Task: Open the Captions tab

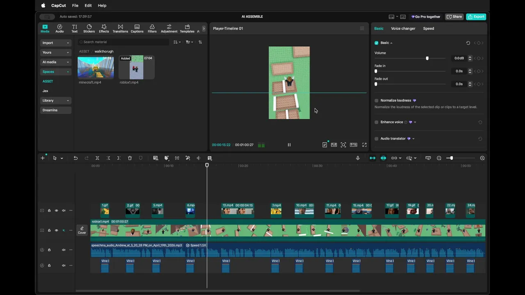Action: coord(137,28)
